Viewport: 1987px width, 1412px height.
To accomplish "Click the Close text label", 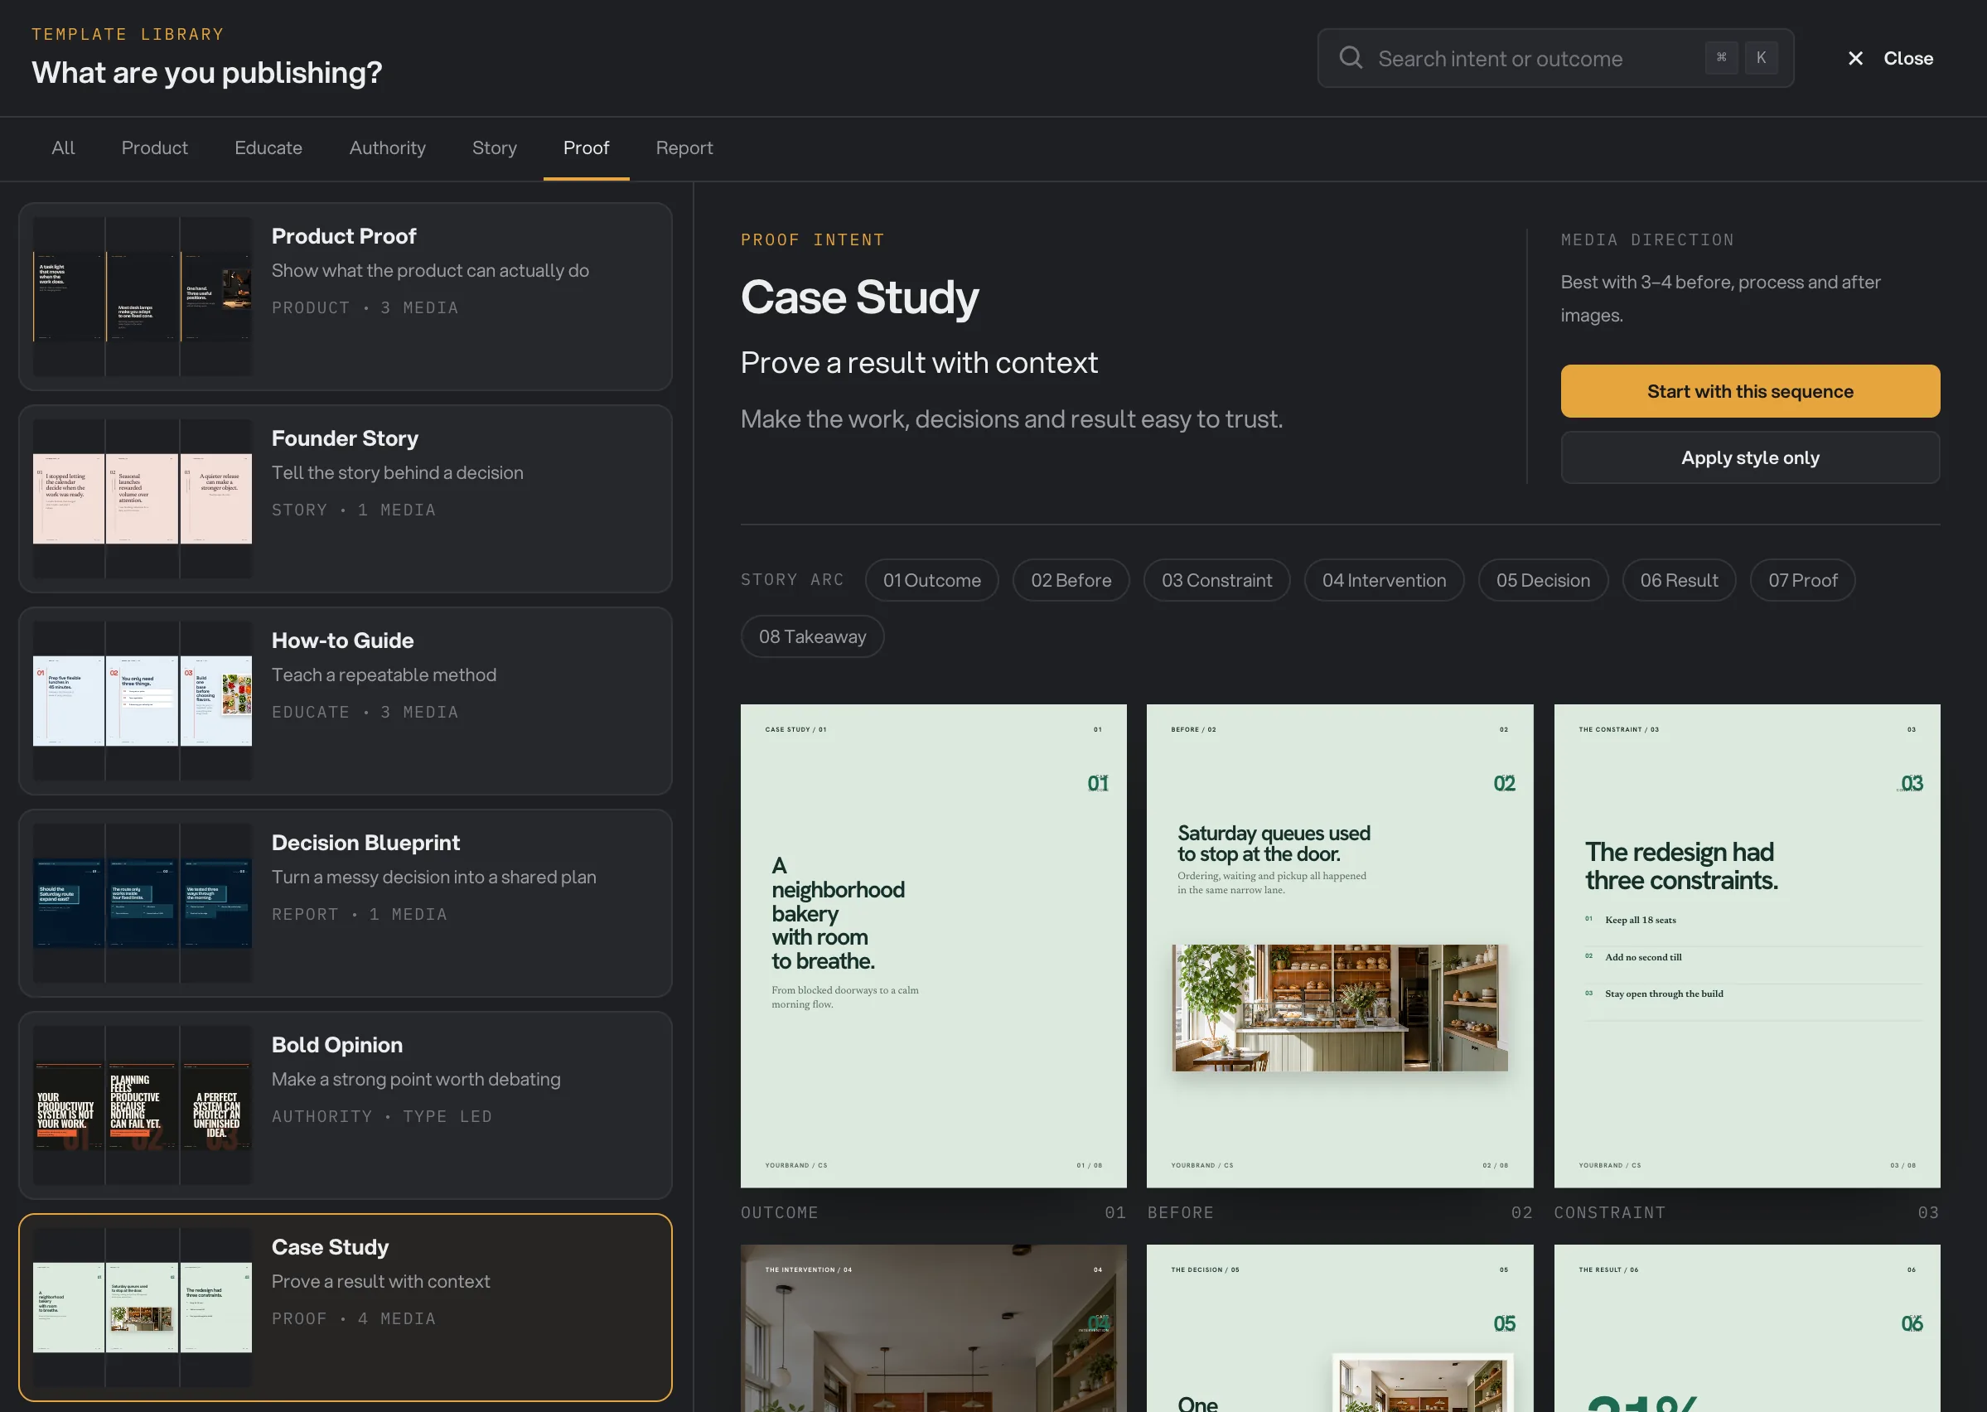I will (1908, 58).
